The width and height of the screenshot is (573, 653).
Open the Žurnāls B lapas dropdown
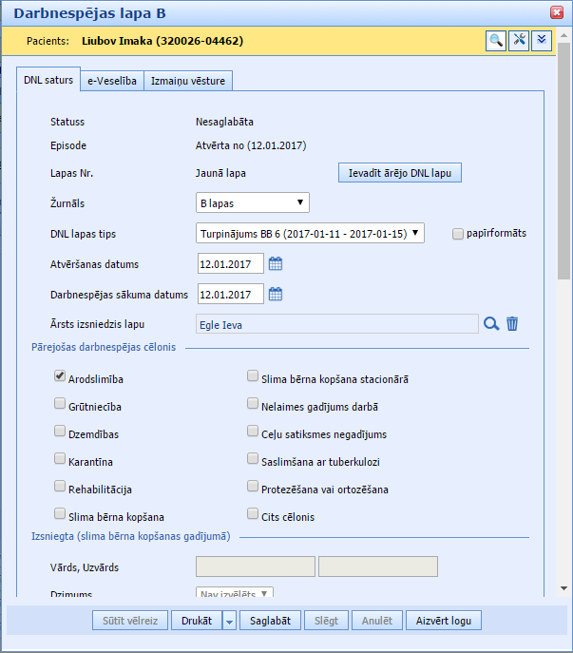(x=252, y=202)
